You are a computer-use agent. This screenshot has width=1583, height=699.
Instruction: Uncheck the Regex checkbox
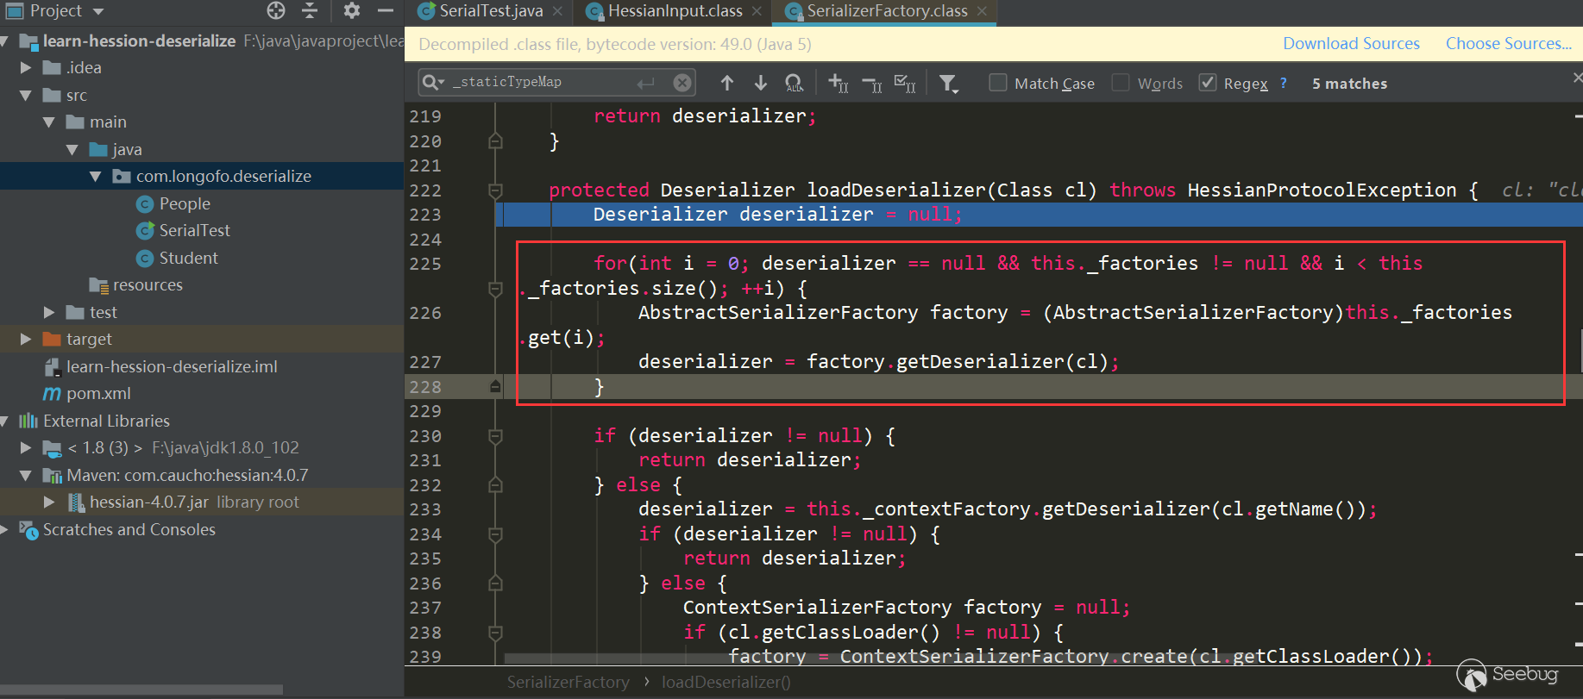pyautogui.click(x=1208, y=83)
